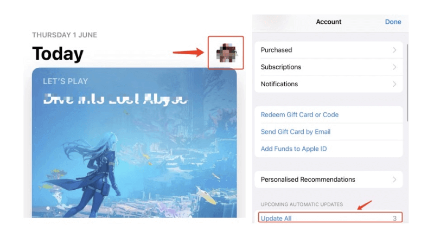
Task: Click Redeem Gift Card or Code
Action: [299, 115]
